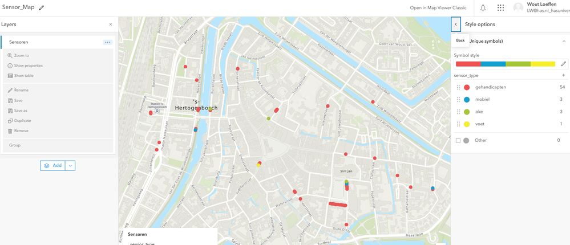Edit the Sensor_Map title pencil icon
This screenshot has height=245, width=570.
(42, 7)
